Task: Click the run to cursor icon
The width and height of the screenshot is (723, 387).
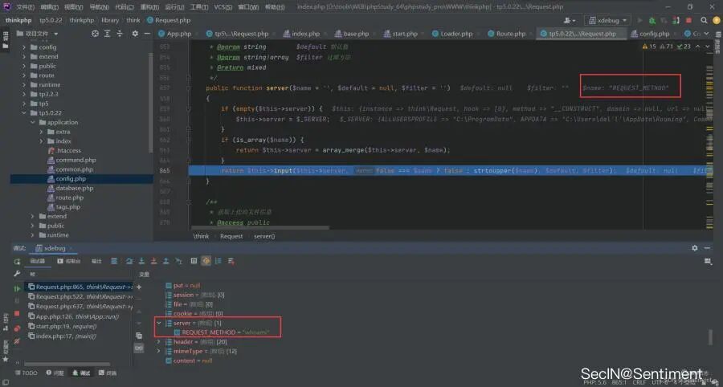Action: pos(178,261)
